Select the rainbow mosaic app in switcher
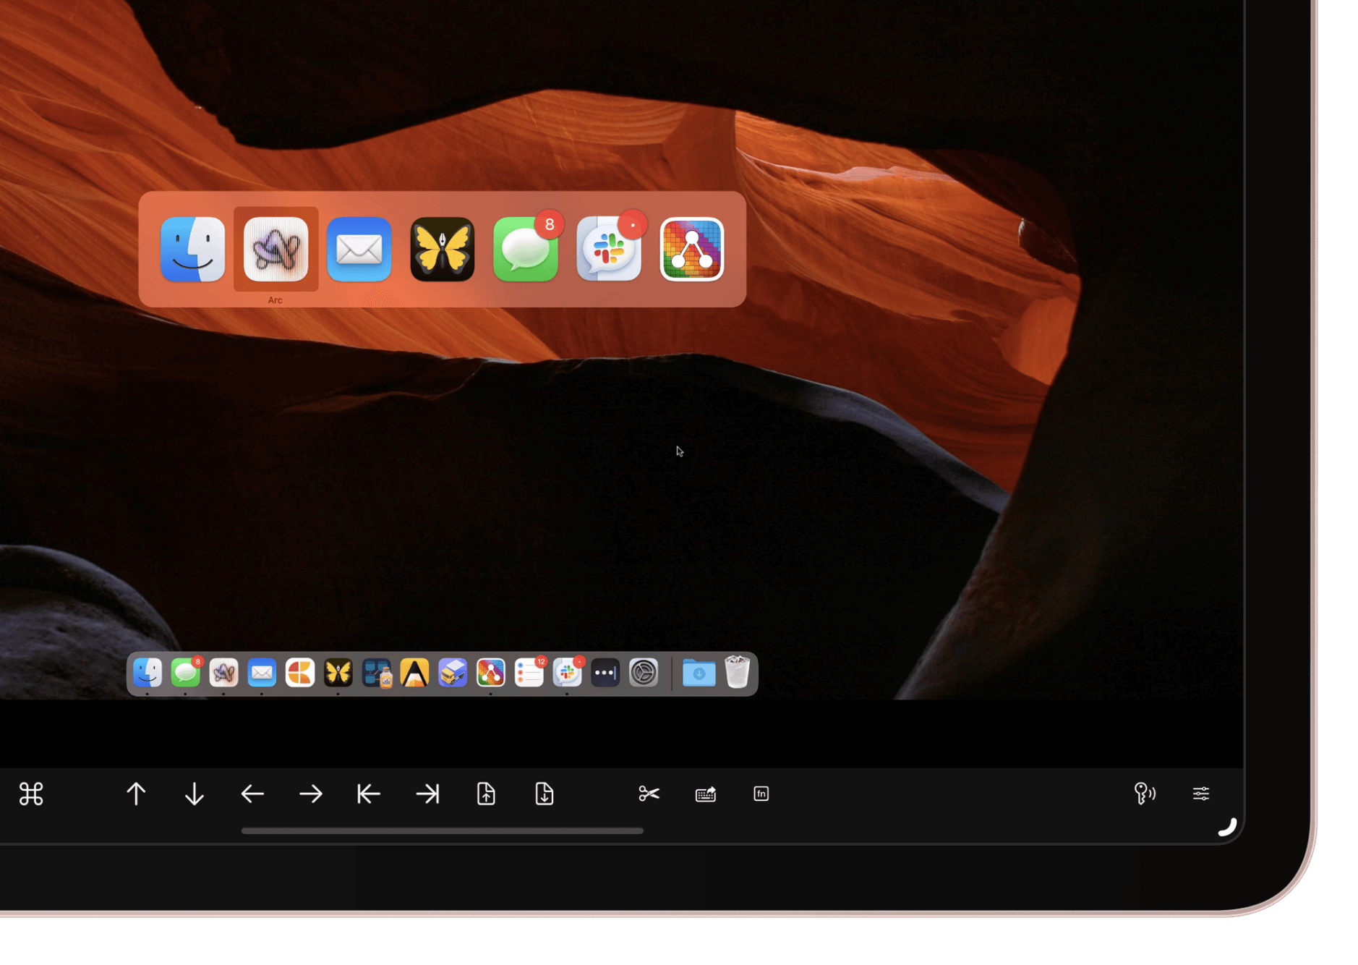 coord(692,250)
